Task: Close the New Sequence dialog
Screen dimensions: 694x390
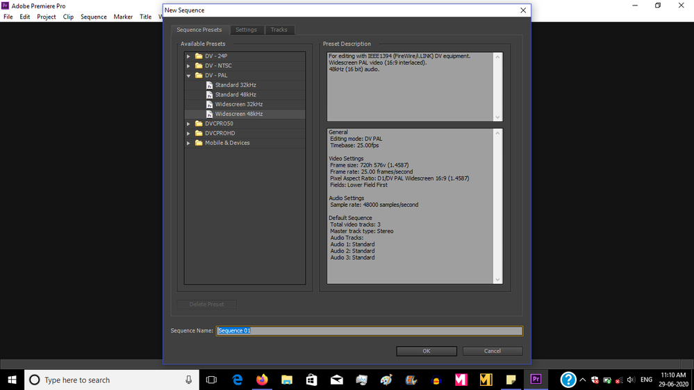Action: point(523,10)
